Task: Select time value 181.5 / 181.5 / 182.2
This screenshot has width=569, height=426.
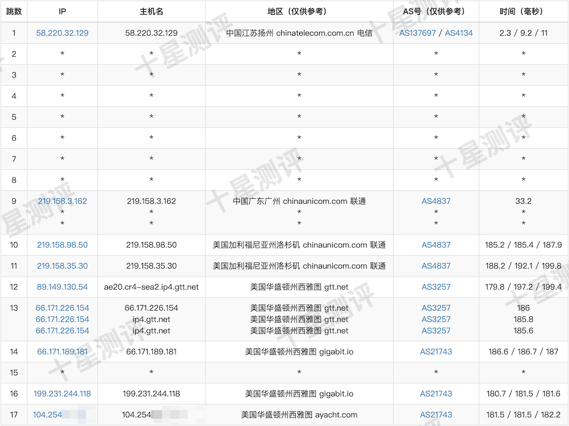Action: [x=523, y=415]
